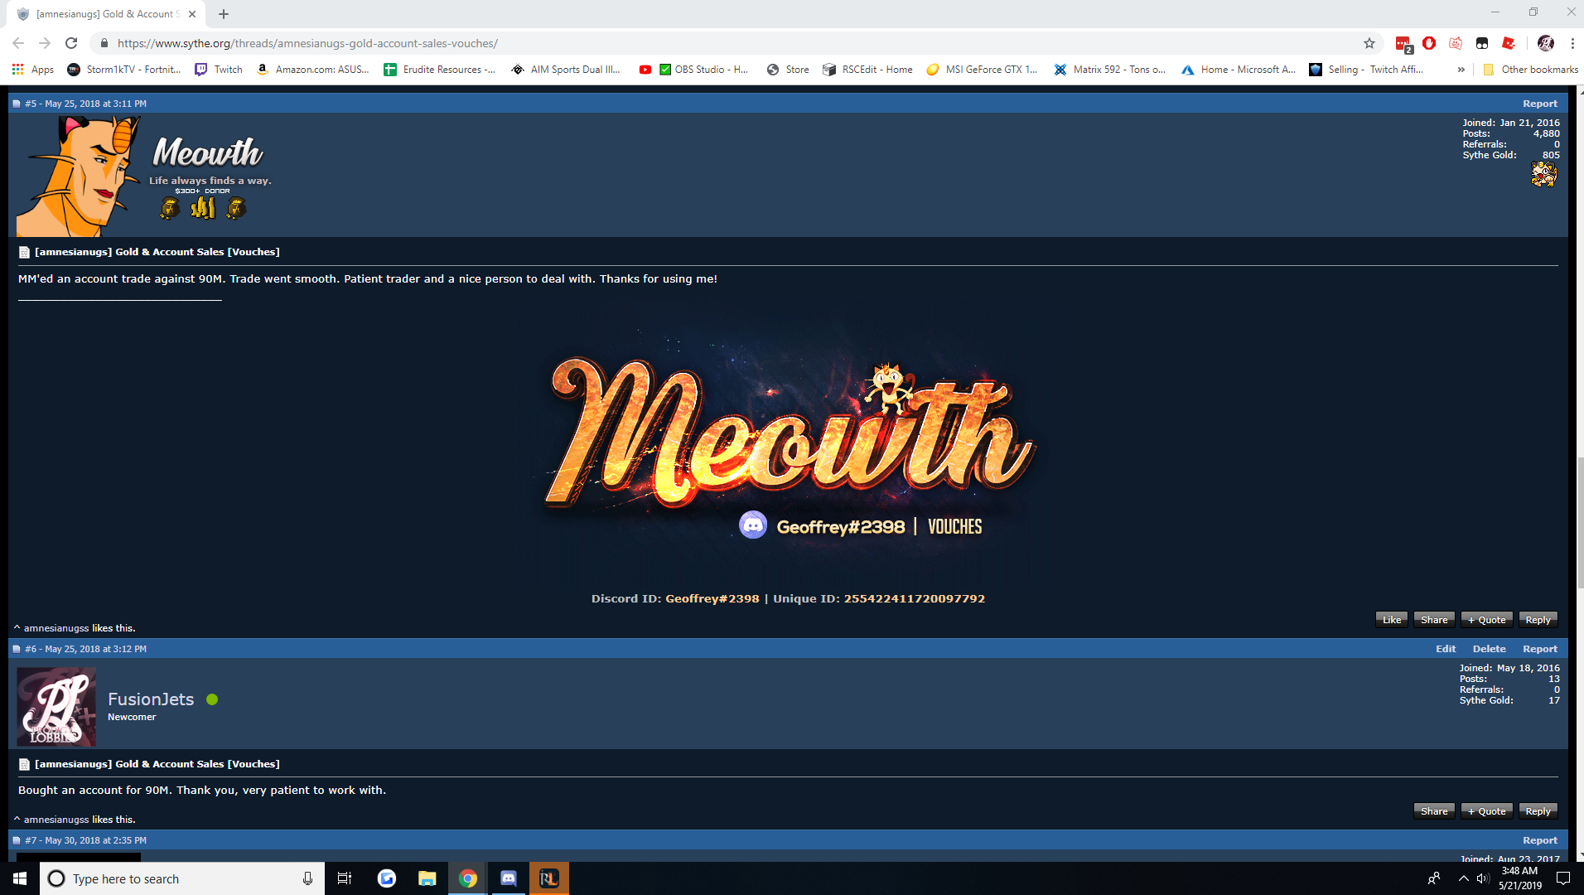Open the Matrix 592 bookmark

point(1110,70)
